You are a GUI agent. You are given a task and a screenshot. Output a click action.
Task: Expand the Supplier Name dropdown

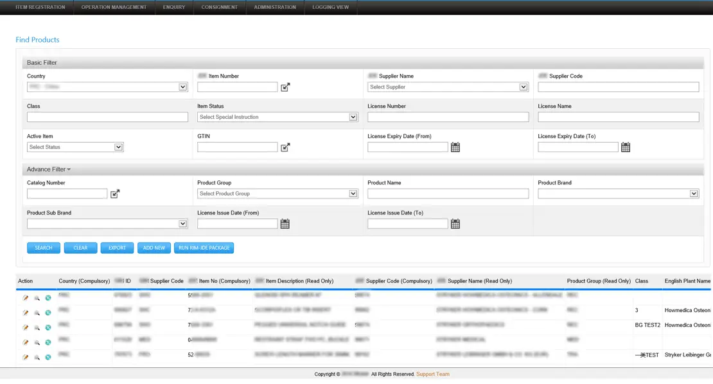point(448,87)
